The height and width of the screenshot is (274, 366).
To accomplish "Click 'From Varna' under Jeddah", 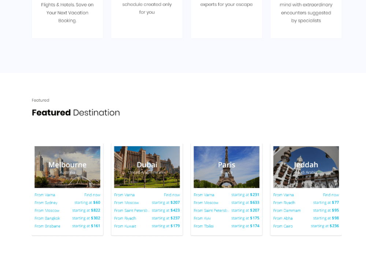I will point(284,195).
